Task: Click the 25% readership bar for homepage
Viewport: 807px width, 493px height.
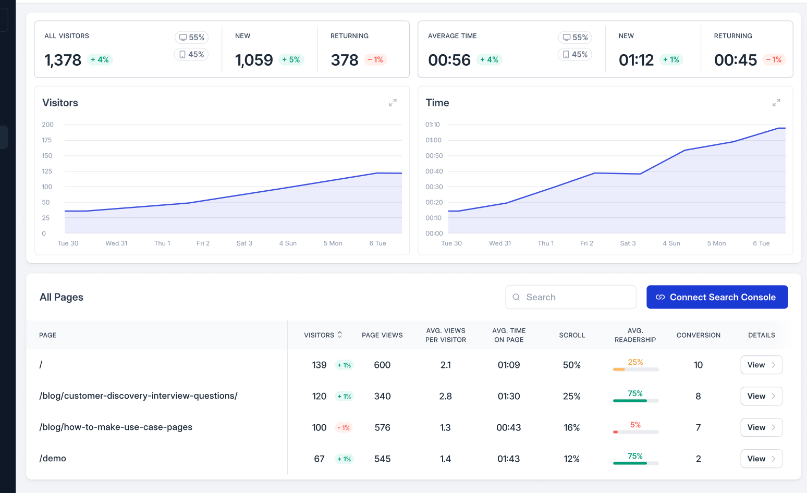Action: click(x=635, y=369)
